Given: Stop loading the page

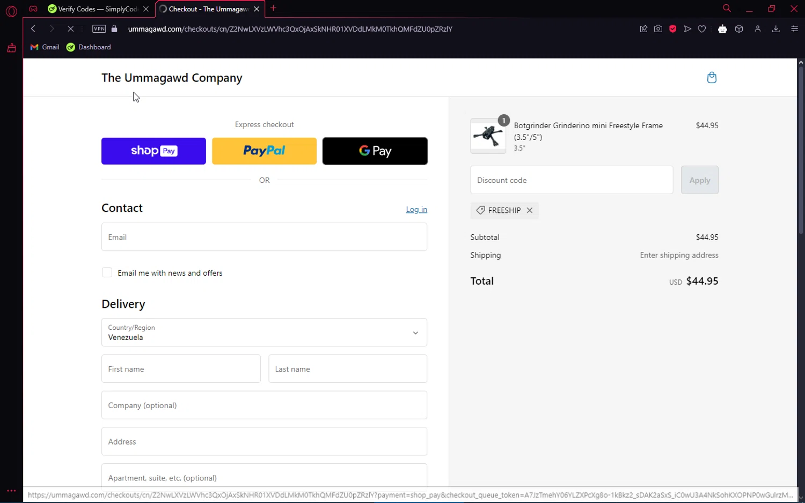Looking at the screenshot, I should tap(70, 29).
